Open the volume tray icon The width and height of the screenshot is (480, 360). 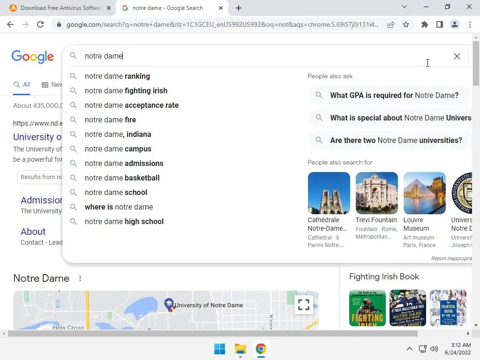point(434,349)
